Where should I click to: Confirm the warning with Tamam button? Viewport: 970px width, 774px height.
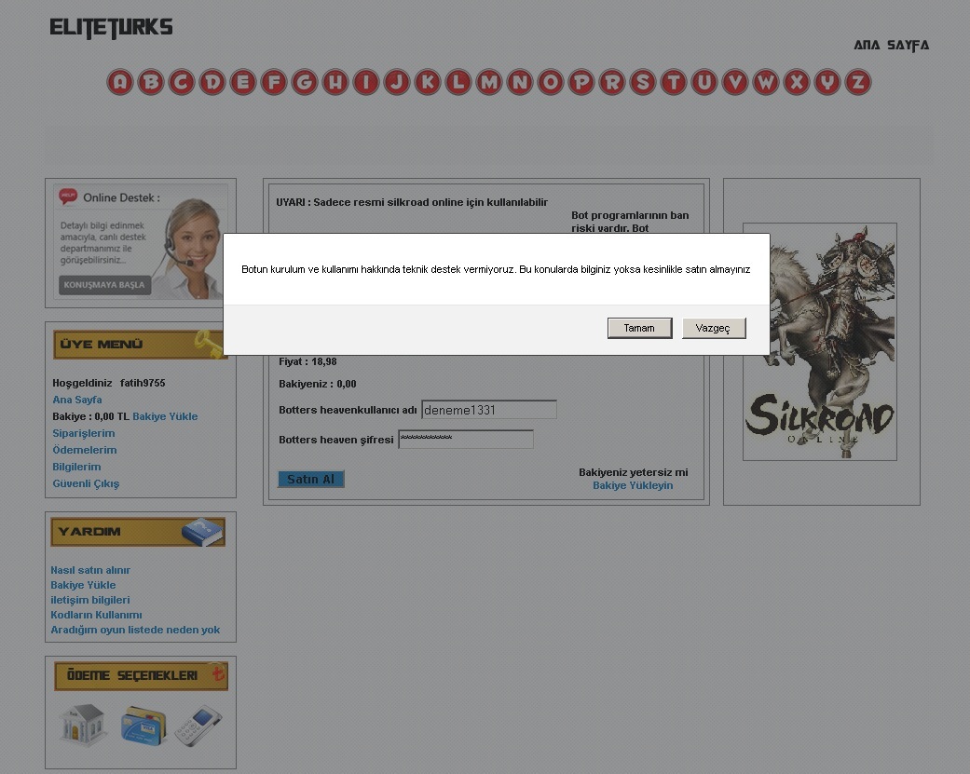tap(639, 328)
